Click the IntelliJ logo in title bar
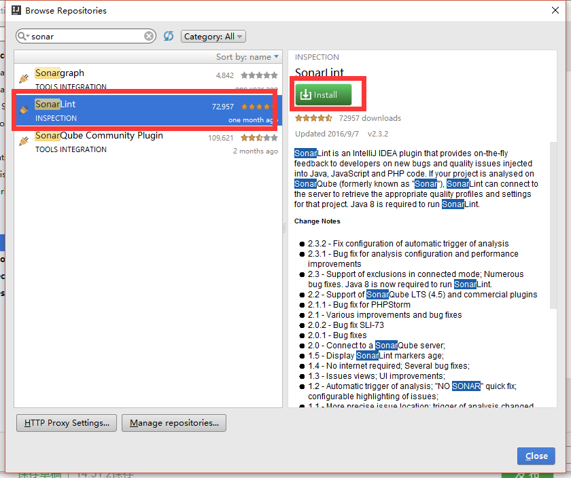This screenshot has height=478, width=571. 16,10
